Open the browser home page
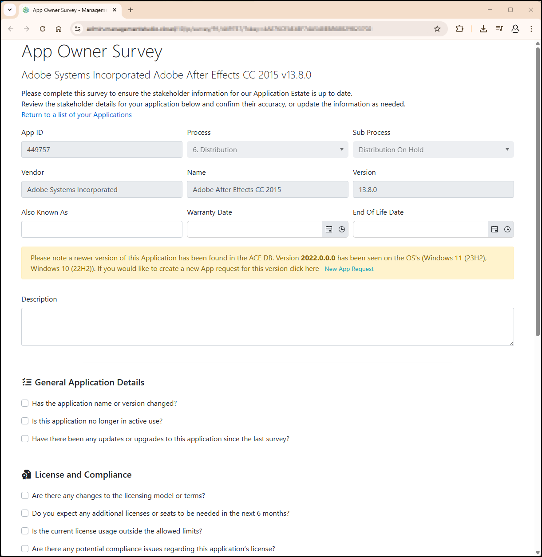The width and height of the screenshot is (542, 557). pyautogui.click(x=59, y=29)
